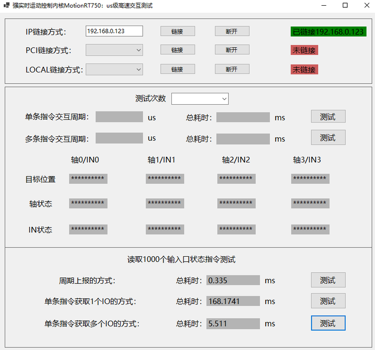Close the MotionRT750 window
Image resolution: width=375 pixels, height=350 pixels.
point(367,5)
